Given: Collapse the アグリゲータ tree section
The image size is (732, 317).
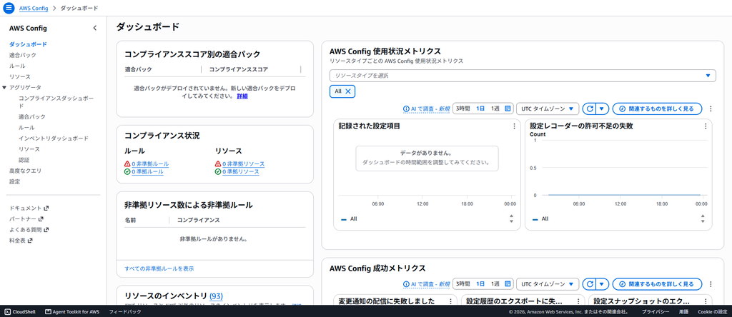Looking at the screenshot, I should 4,88.
